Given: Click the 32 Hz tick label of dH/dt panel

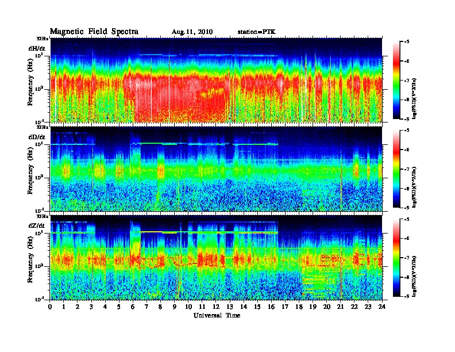Looking at the screenshot, I should pyautogui.click(x=43, y=39).
